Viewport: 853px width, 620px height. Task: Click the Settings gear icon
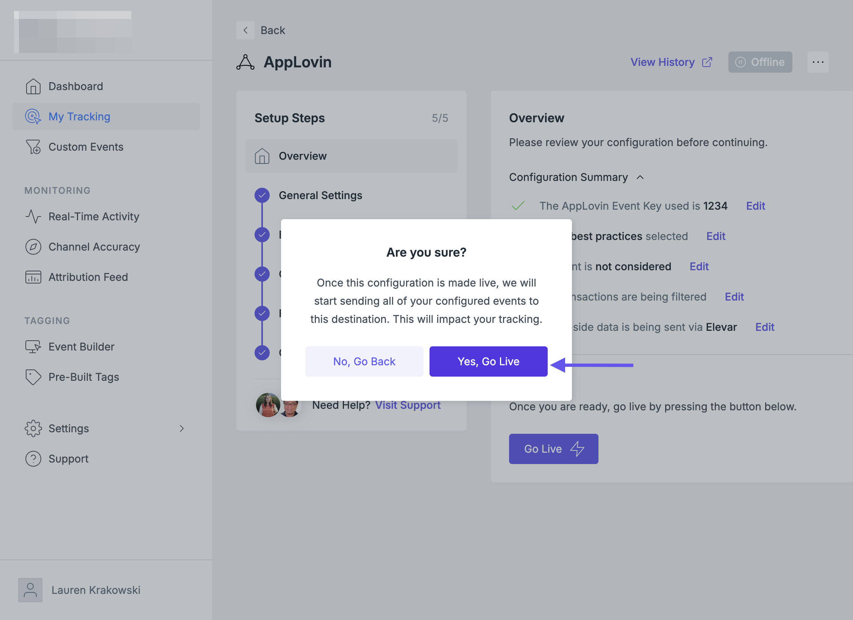pyautogui.click(x=33, y=428)
